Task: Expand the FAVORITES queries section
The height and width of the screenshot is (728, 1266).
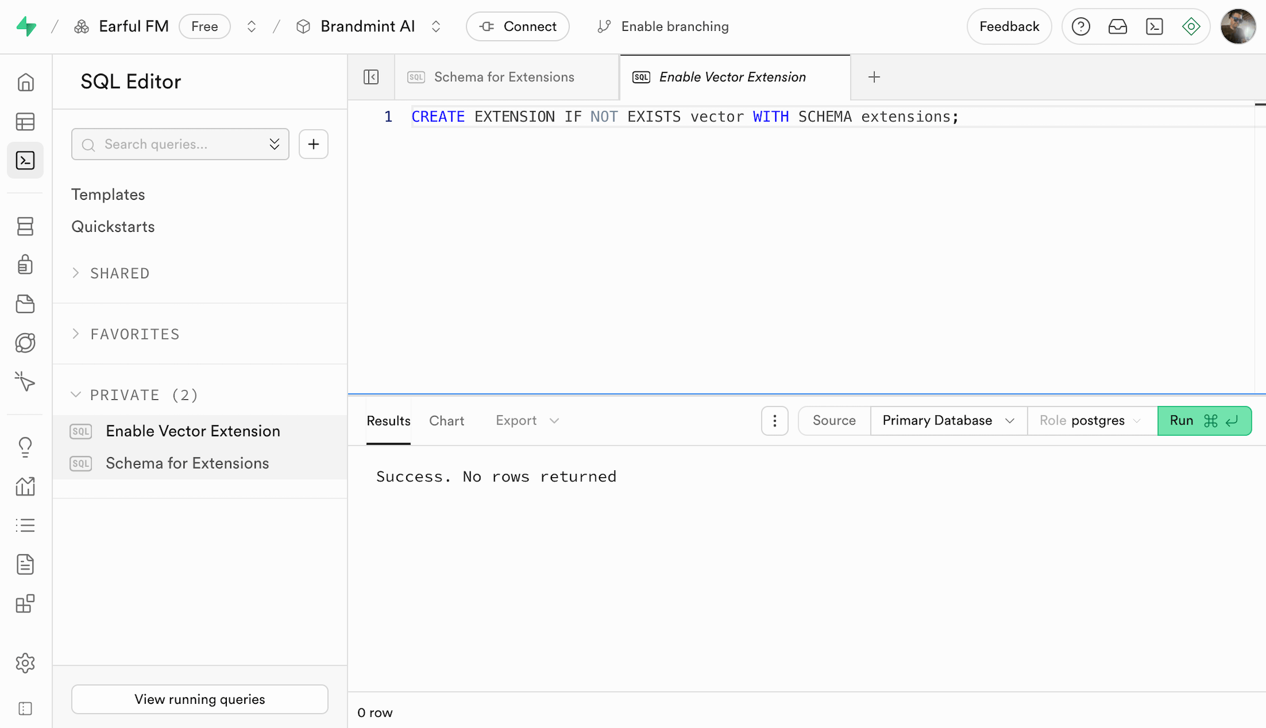Action: (135, 334)
